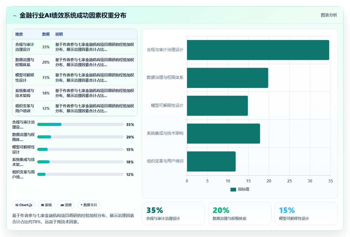Screen dimensions: 350x237
Task: Select the 35% 合规与审计治理设计 data card
Action: point(173,213)
